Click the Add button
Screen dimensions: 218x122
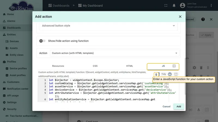coord(179,107)
